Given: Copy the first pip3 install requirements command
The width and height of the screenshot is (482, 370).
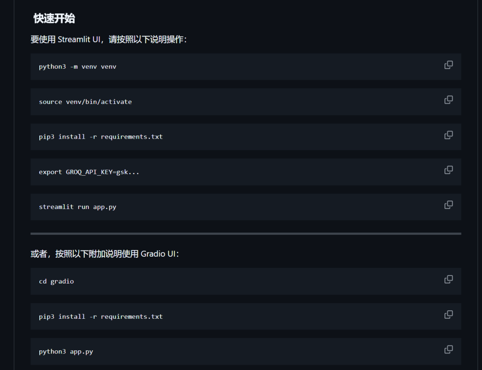Looking at the screenshot, I should coord(449,135).
